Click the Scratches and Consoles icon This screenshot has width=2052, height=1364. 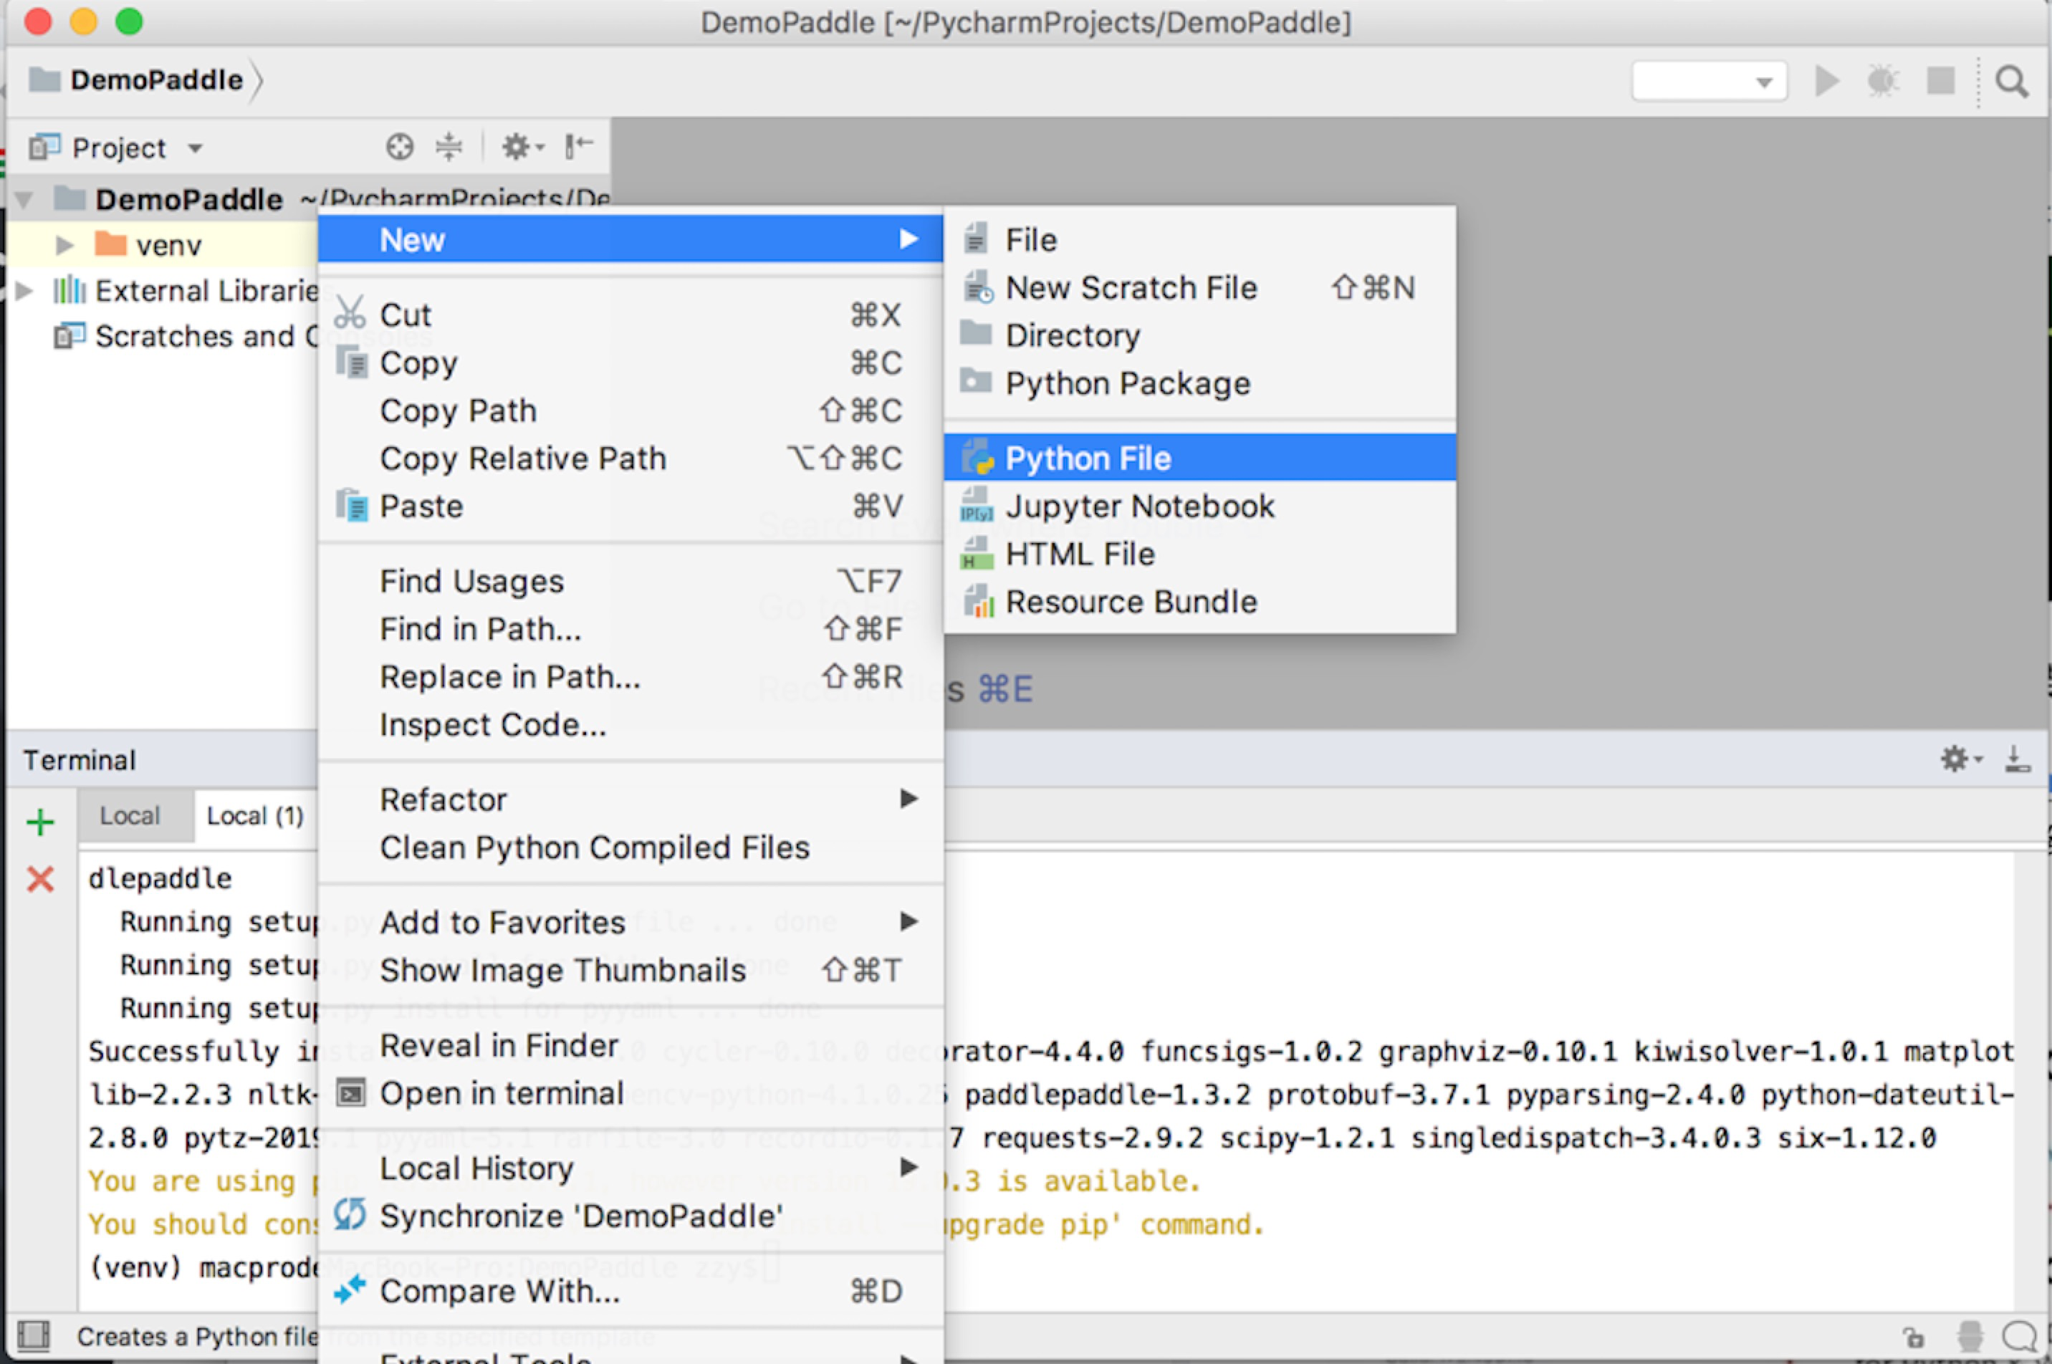(69, 336)
